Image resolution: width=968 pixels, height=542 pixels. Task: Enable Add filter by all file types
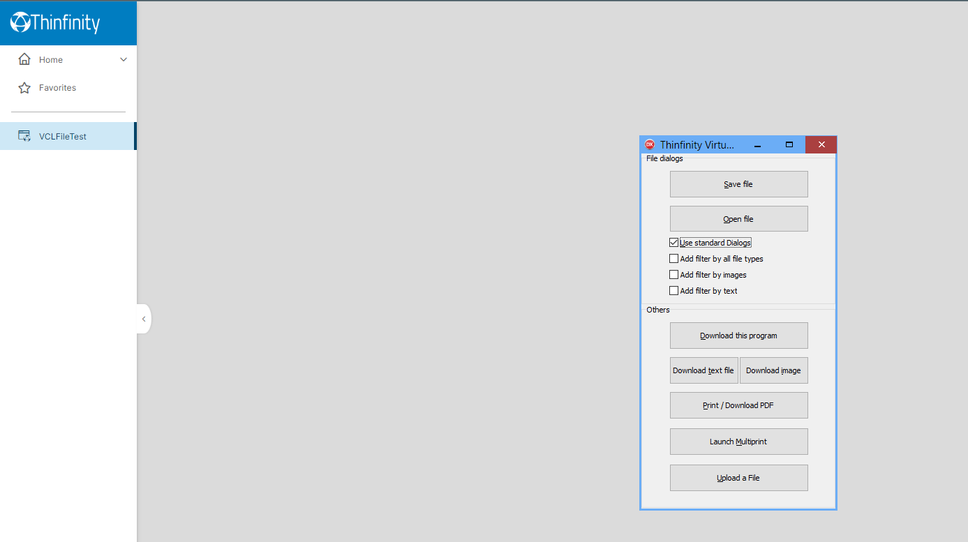click(673, 259)
